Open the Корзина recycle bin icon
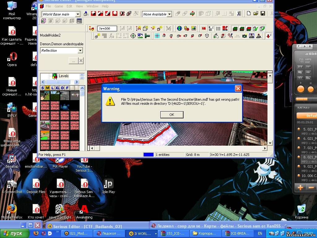Viewport: 317px width, 238px height. point(302,211)
